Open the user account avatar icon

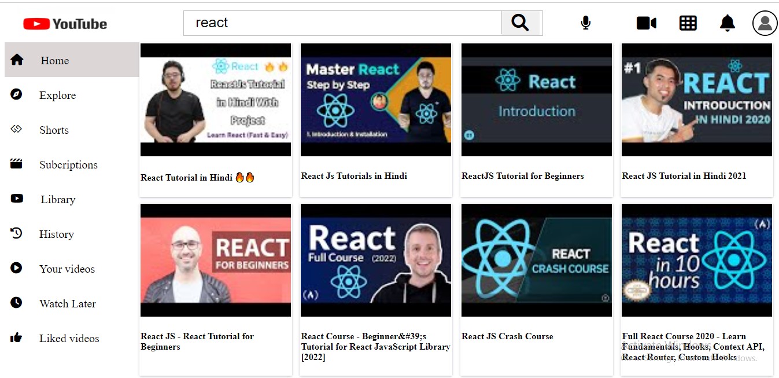(765, 23)
